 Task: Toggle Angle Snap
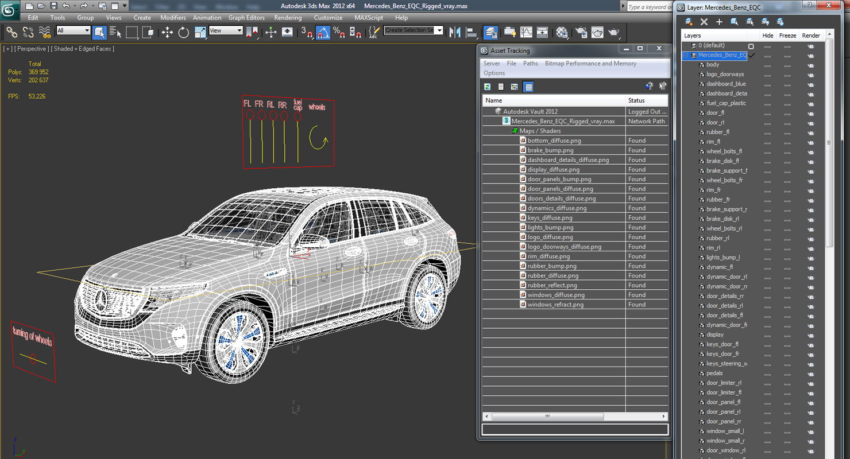tap(323, 32)
